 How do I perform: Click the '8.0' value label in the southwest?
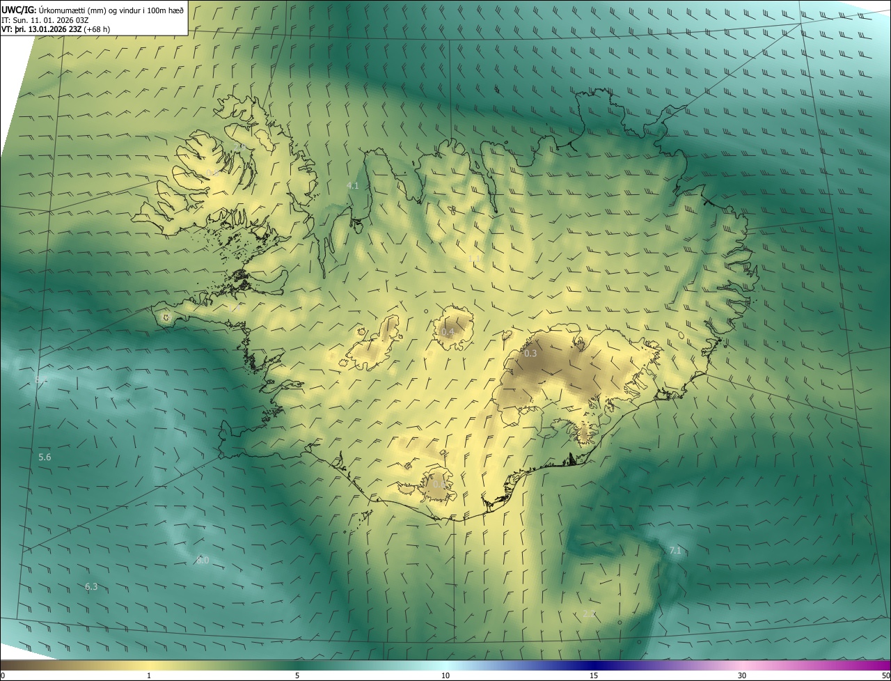click(203, 560)
